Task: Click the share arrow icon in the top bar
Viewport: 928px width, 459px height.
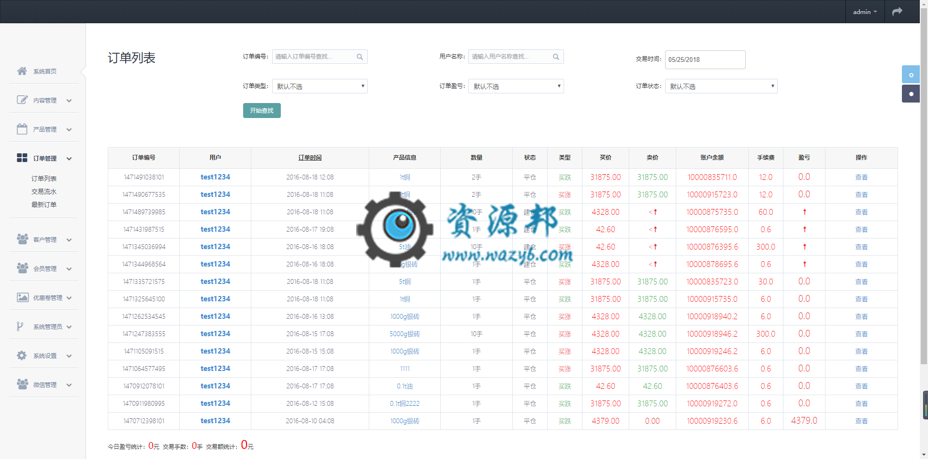Action: pyautogui.click(x=897, y=12)
